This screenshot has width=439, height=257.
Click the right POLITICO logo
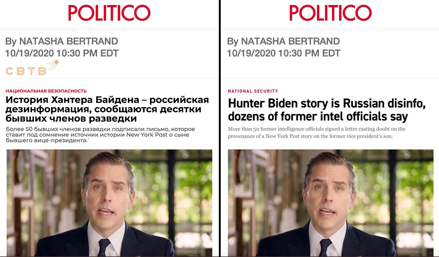[x=330, y=13]
